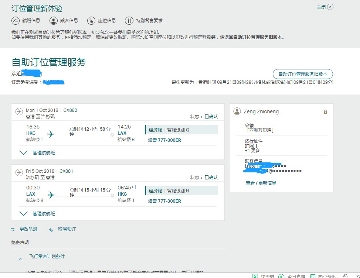Click the passenger avatar icon for Zeng Zhicheng
The width and height of the screenshot is (360, 278).
point(237,111)
